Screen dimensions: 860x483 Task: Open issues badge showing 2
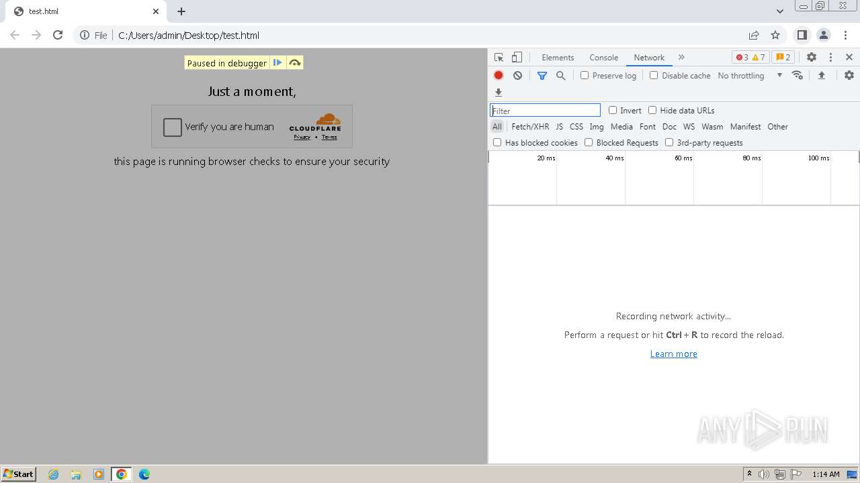[783, 57]
